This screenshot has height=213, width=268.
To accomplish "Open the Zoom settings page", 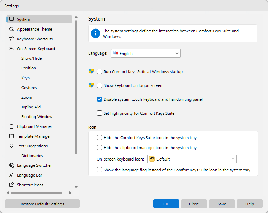I will 26,97.
